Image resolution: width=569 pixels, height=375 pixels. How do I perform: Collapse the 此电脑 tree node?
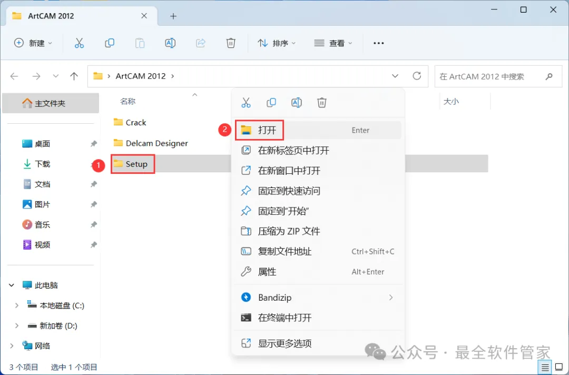12,285
